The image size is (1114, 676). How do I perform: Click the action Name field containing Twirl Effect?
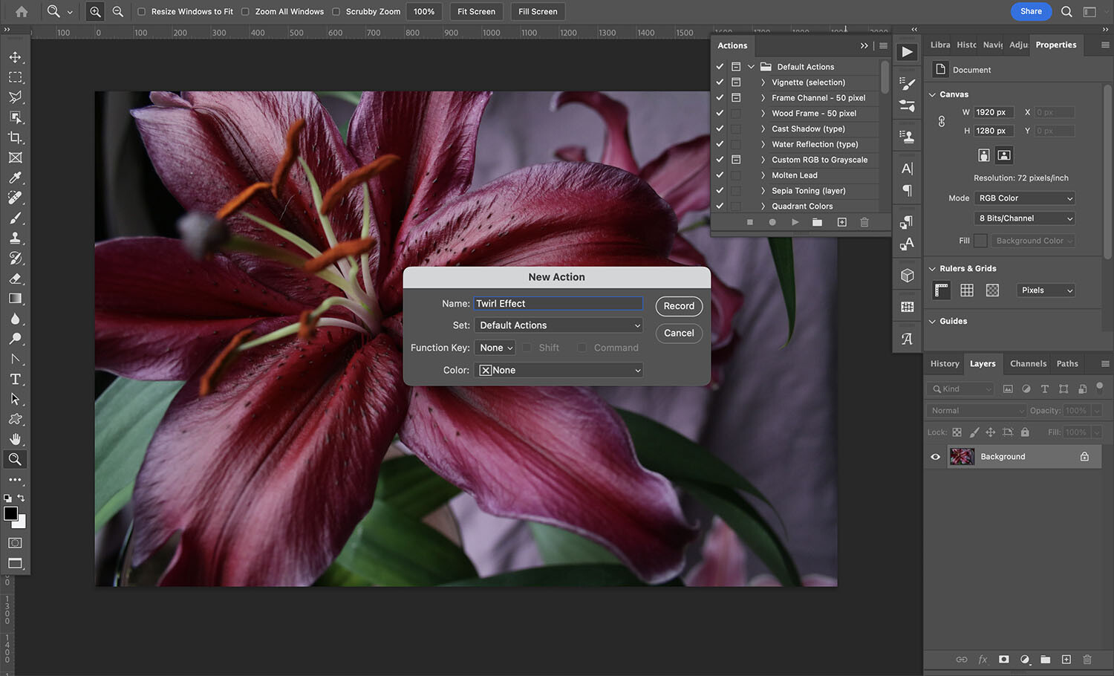(x=558, y=303)
